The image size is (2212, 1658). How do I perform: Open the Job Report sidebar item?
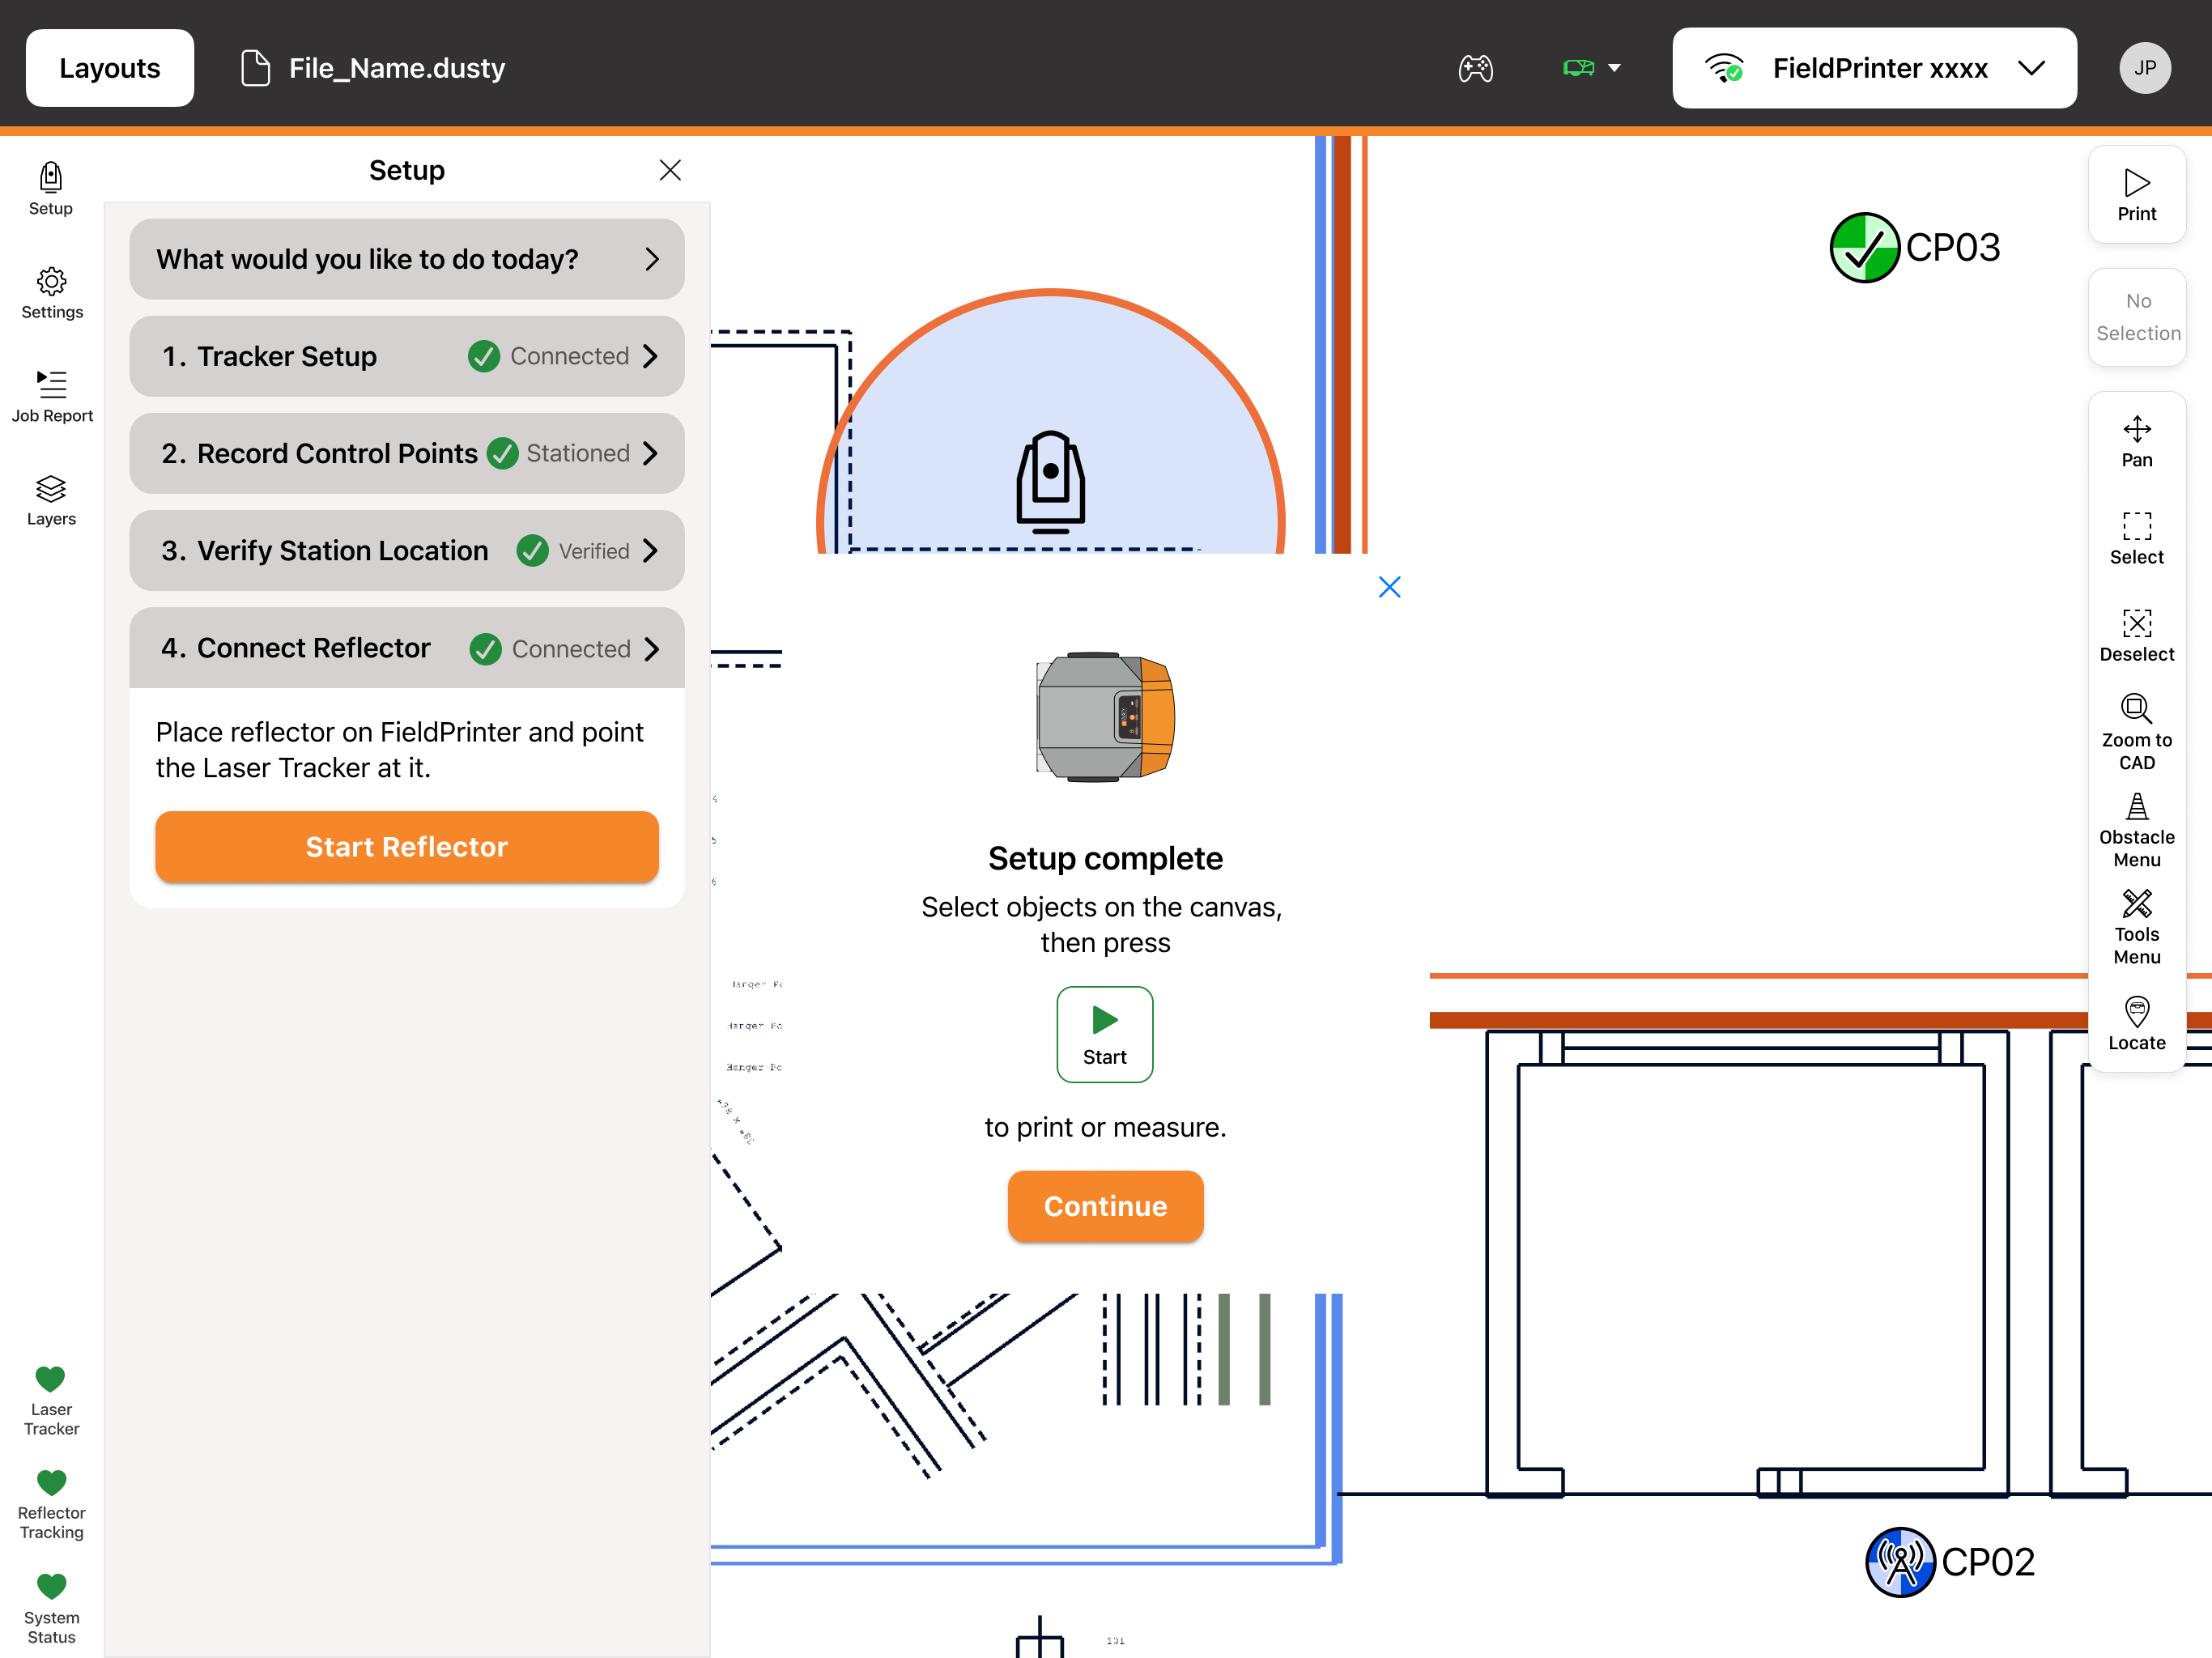pyautogui.click(x=52, y=396)
